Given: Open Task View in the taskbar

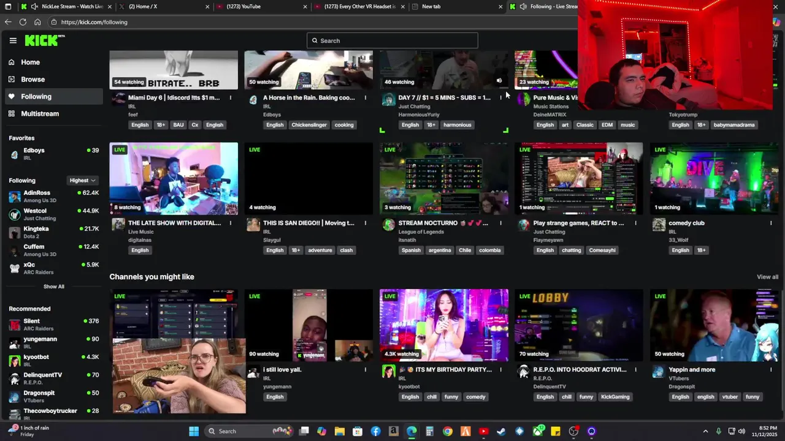Looking at the screenshot, I should [x=304, y=431].
